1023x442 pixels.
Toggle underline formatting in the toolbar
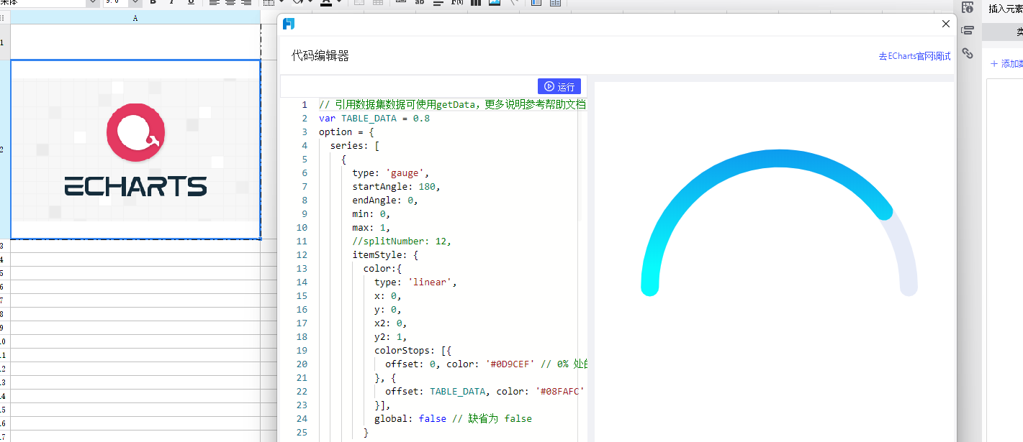pyautogui.click(x=191, y=2)
